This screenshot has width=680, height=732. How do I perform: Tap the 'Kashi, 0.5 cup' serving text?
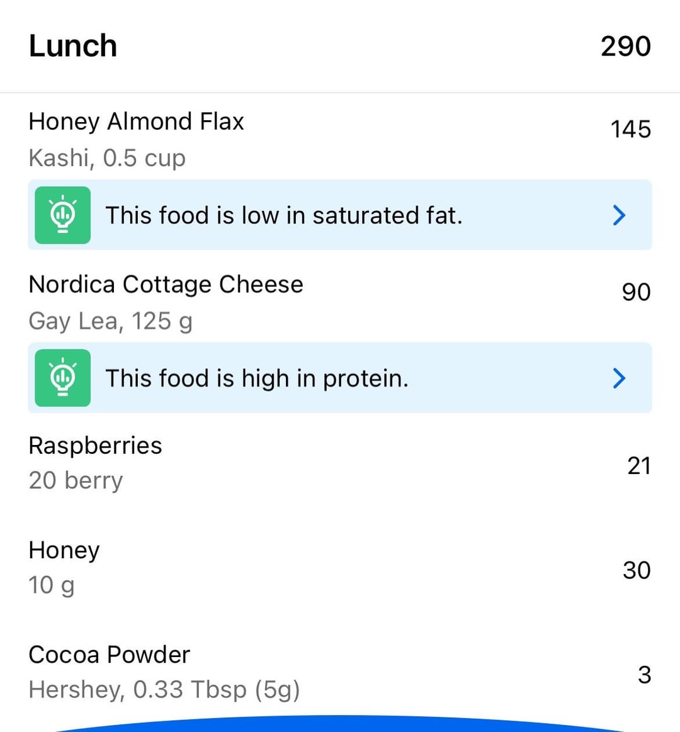[x=108, y=158]
